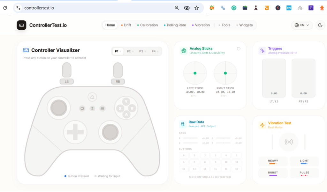Screen dimensions: 327x192
Task: Open the green circular arrows extension
Action: click(x=234, y=8)
